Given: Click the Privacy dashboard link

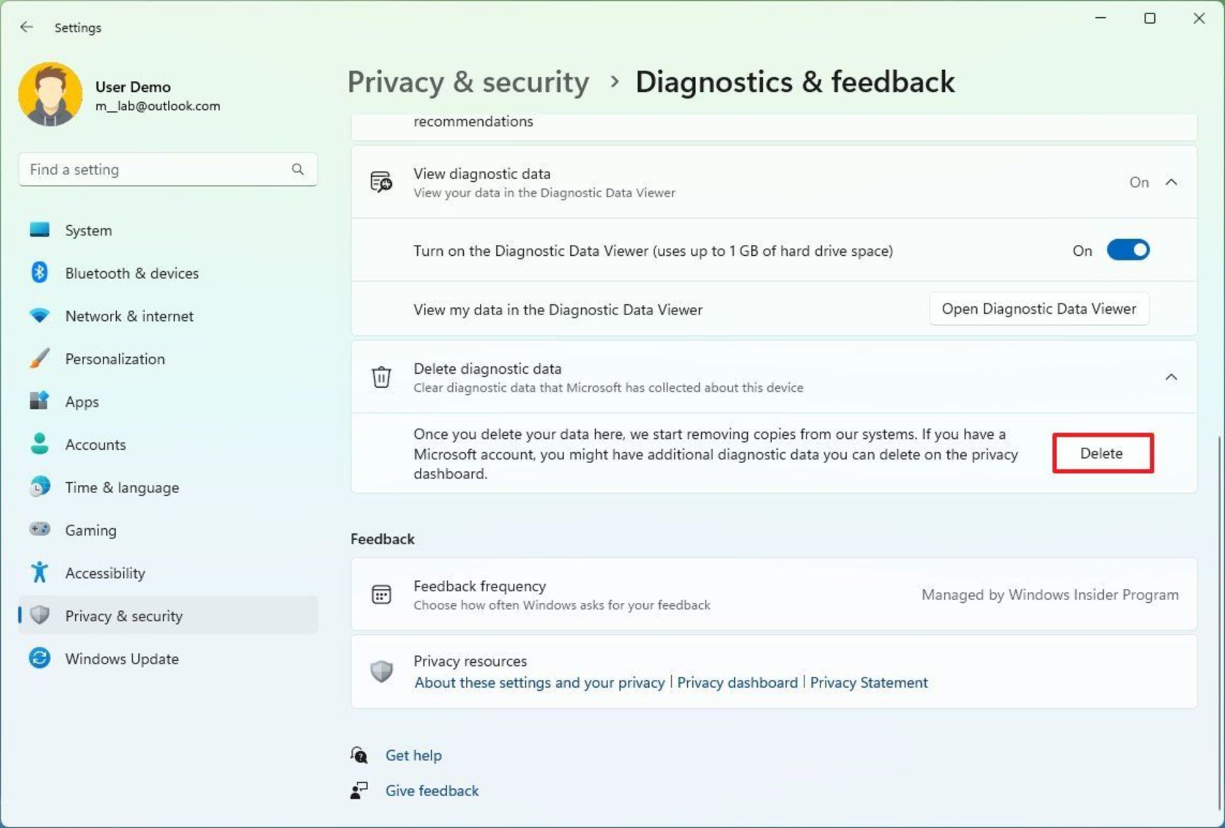Looking at the screenshot, I should [x=736, y=682].
